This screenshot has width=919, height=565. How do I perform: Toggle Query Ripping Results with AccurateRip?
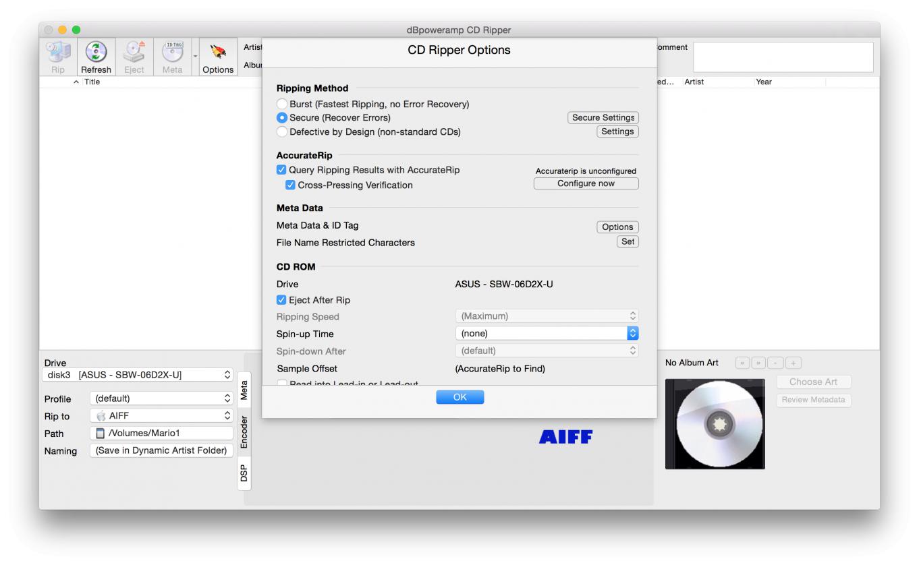pyautogui.click(x=282, y=170)
